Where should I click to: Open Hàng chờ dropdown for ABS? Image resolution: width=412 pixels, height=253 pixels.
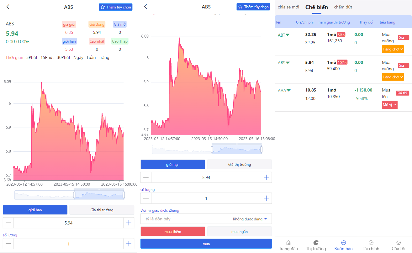393,77
